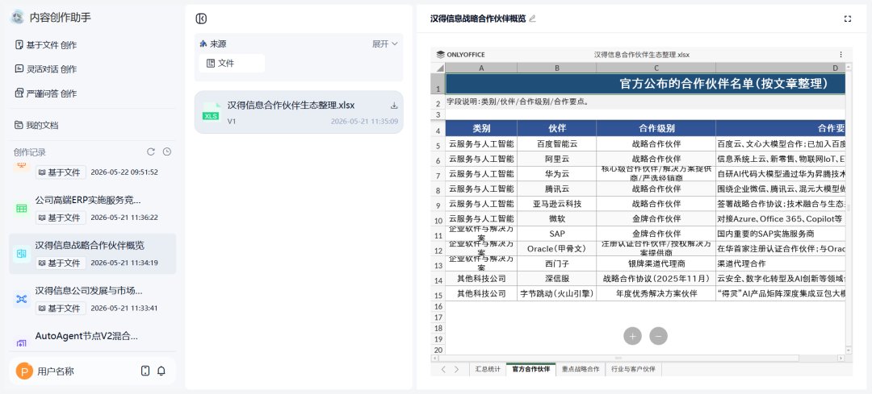Click spreadsheet icon of 公司高端ERP record
Viewport: 872px width, 394px height.
[22, 209]
